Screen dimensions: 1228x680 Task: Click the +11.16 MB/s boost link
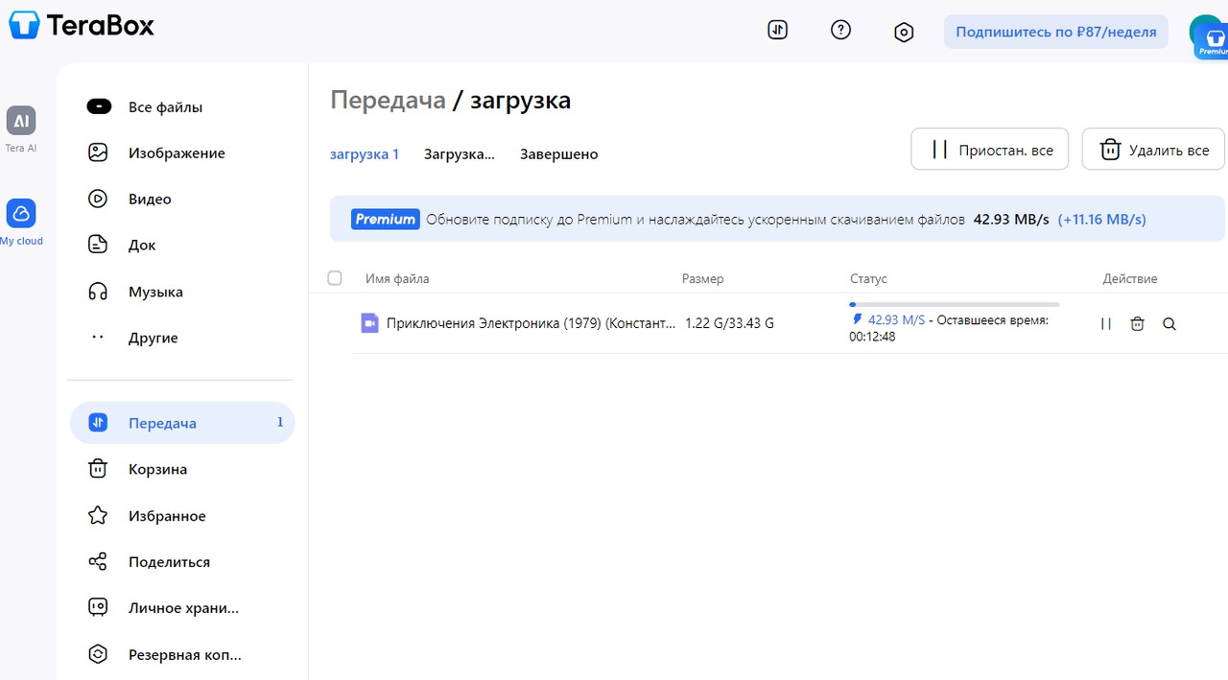[x=1102, y=220]
